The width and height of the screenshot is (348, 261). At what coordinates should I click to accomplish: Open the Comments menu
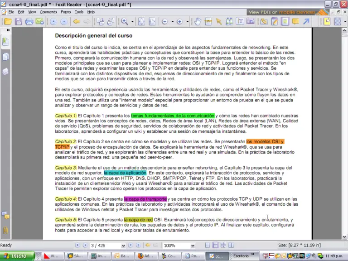tap(48, 12)
